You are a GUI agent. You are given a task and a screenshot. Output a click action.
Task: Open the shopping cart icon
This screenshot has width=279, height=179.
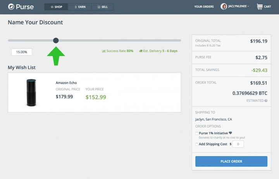259,7
